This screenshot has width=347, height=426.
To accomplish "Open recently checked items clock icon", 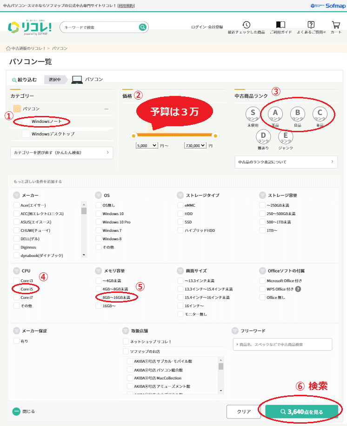I will (246, 25).
